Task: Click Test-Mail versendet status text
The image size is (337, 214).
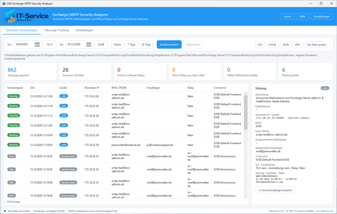Action: tap(19, 211)
